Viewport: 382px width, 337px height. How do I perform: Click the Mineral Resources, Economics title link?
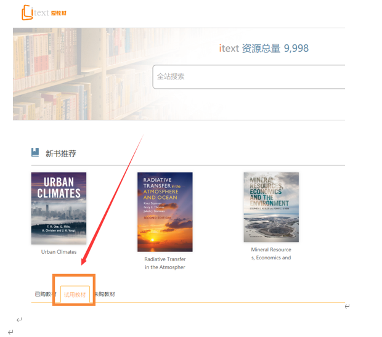click(271, 253)
